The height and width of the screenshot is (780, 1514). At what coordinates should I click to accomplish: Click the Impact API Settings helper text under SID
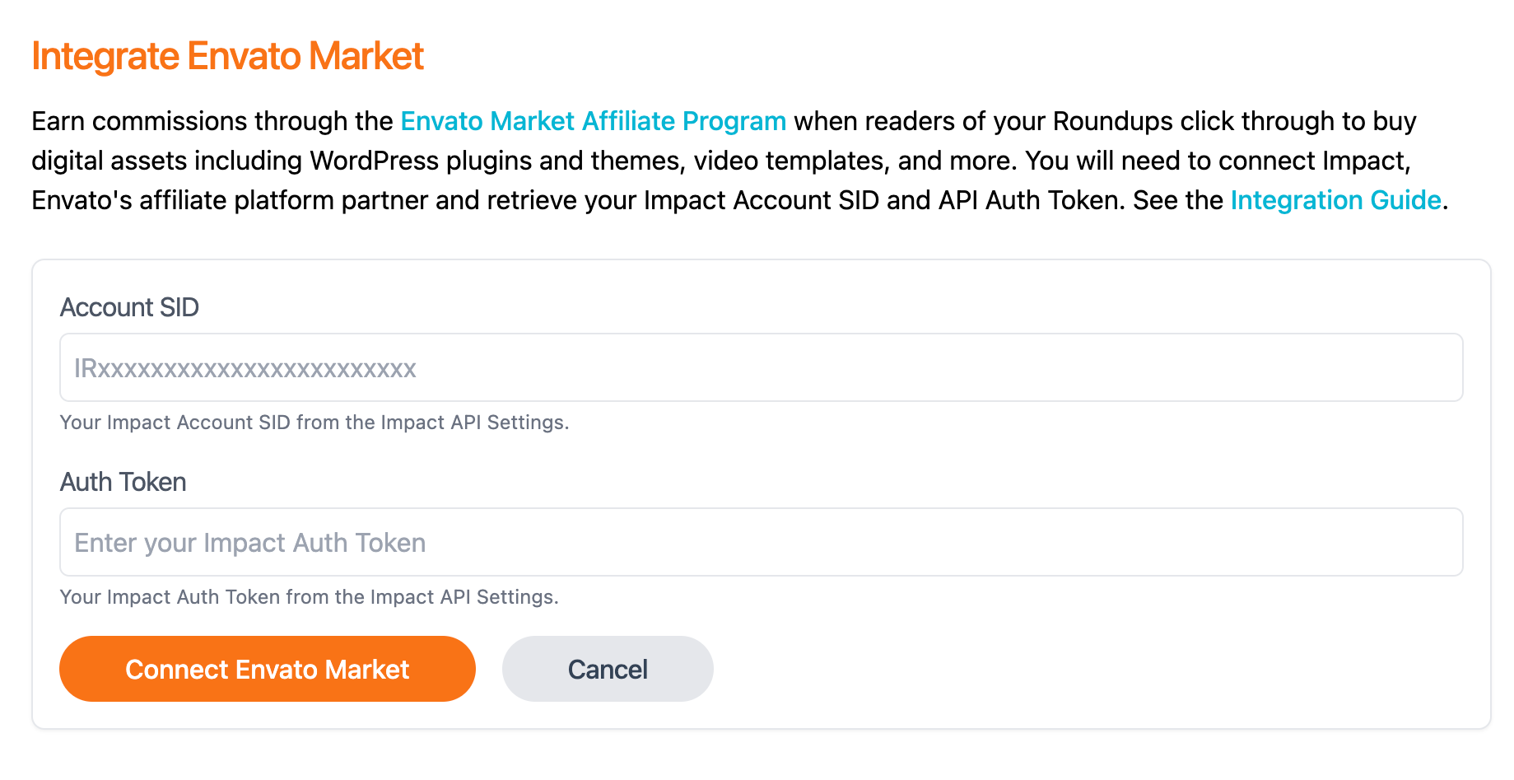click(314, 423)
